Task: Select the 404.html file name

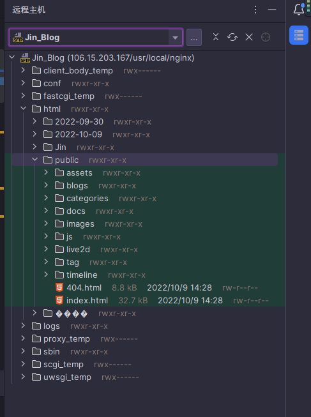Action: click(84, 288)
